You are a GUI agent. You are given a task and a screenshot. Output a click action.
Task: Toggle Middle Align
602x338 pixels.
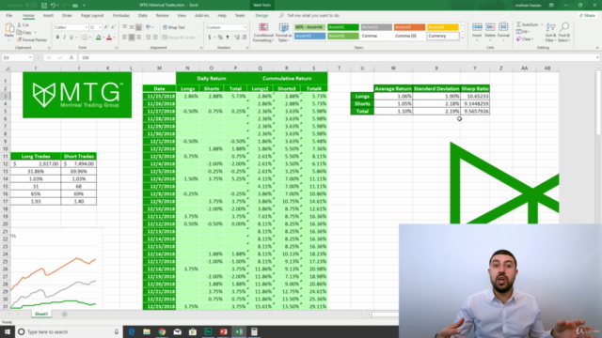(132, 27)
